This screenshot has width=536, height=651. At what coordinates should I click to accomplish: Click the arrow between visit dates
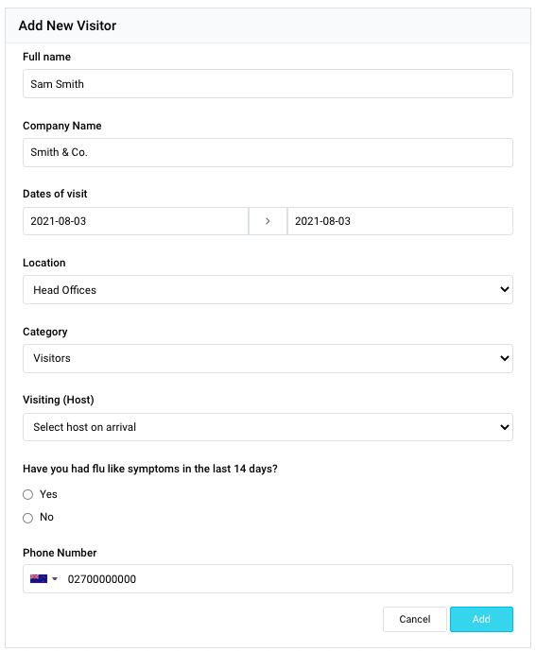click(268, 221)
